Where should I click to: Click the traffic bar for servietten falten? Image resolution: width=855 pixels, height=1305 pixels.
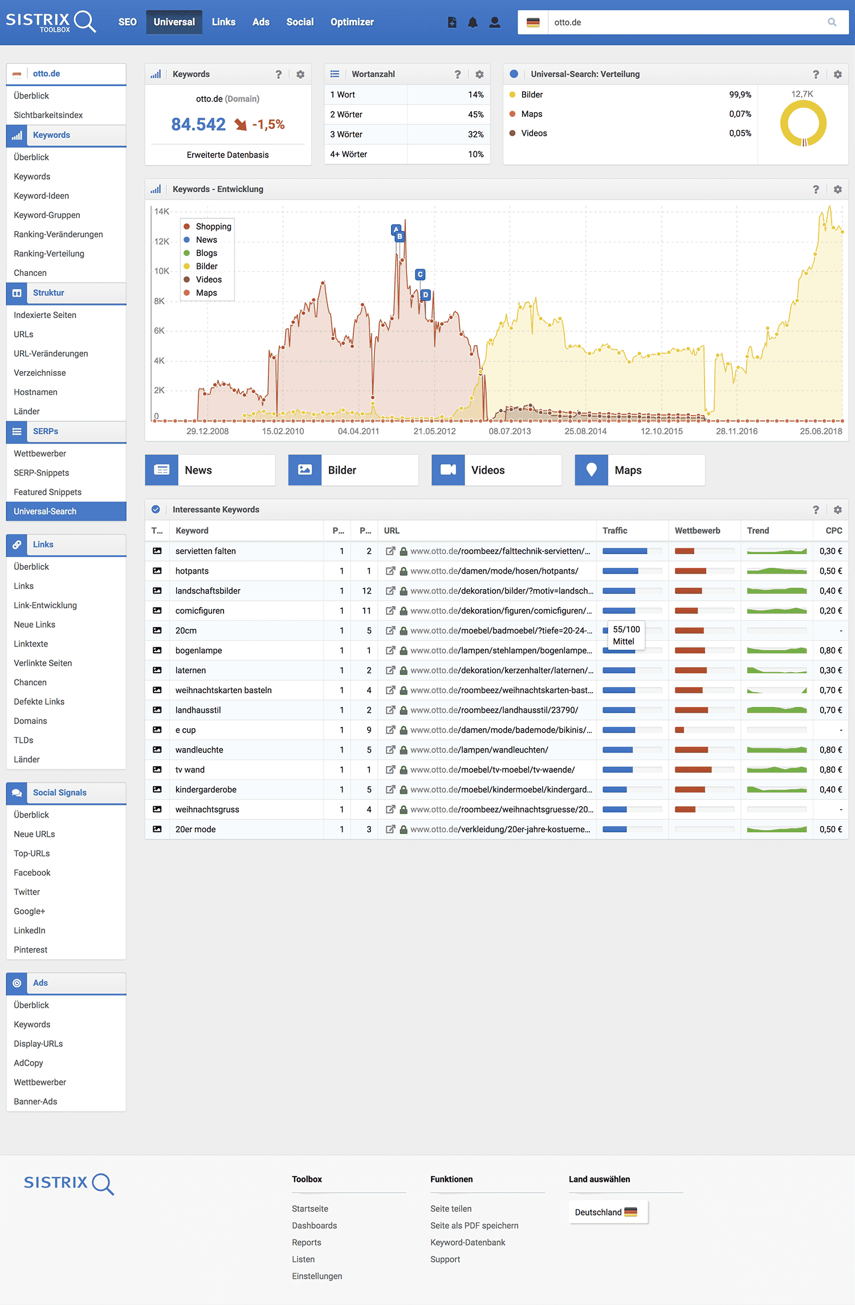coord(632,551)
